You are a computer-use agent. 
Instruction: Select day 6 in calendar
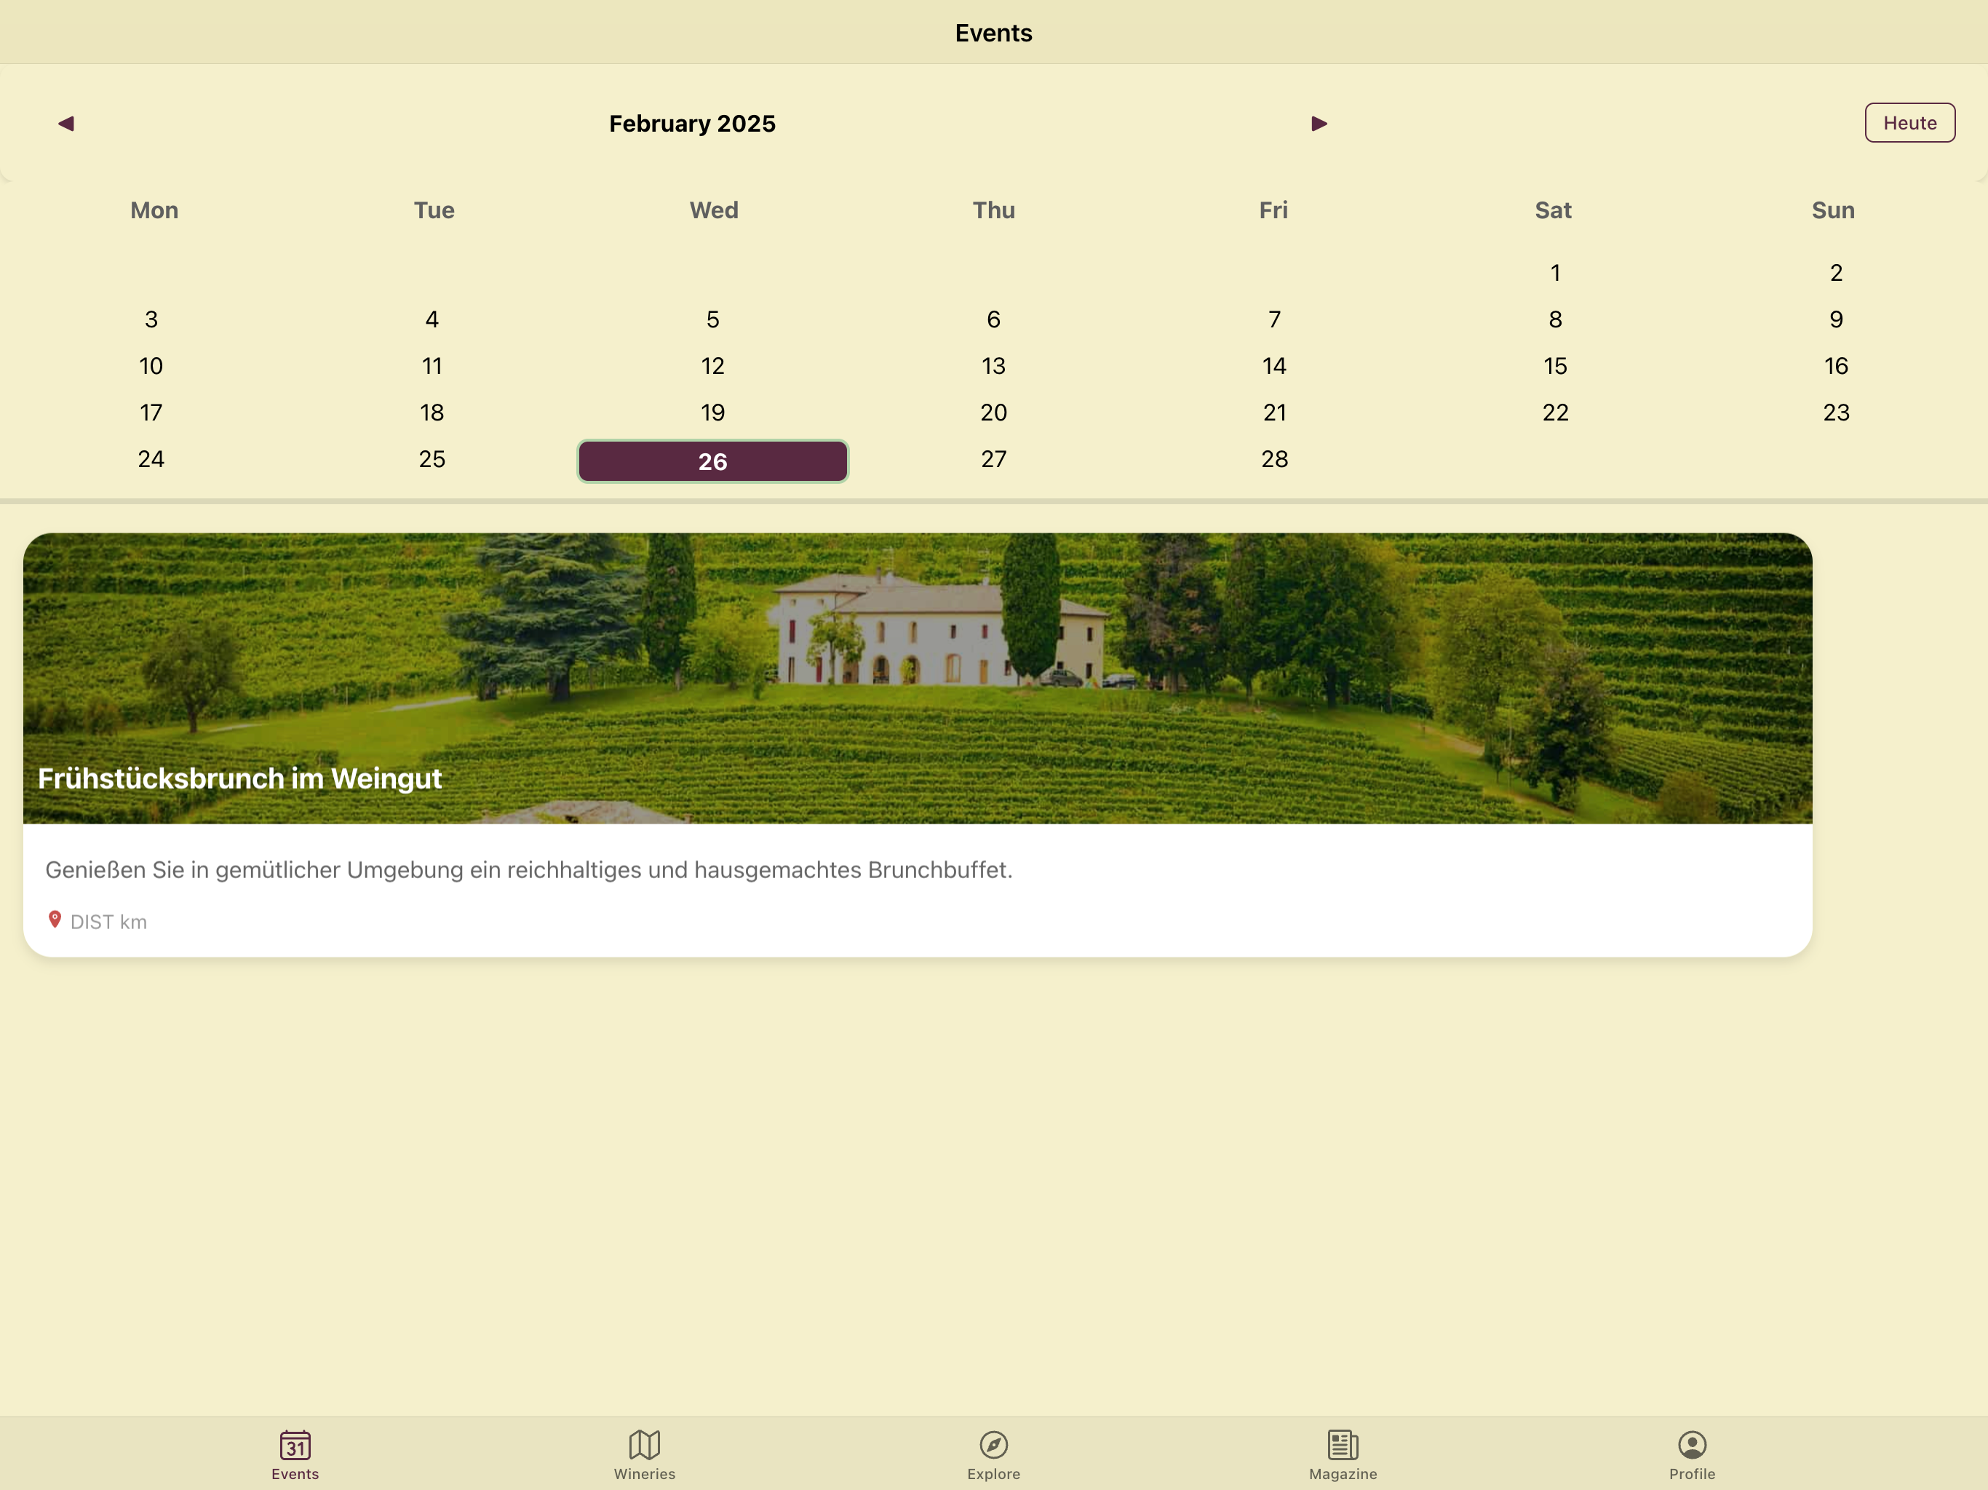point(994,319)
